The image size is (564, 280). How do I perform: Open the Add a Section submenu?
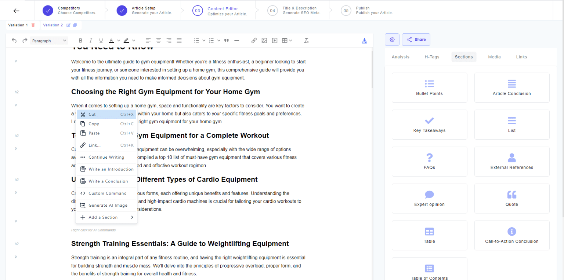tap(106, 217)
